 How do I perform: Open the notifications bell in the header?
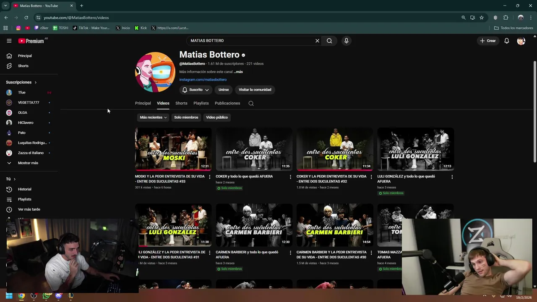(x=506, y=41)
